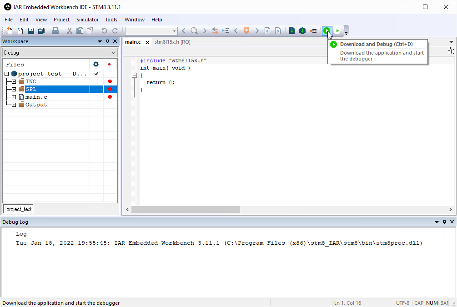Expand the INC folder

14,81
